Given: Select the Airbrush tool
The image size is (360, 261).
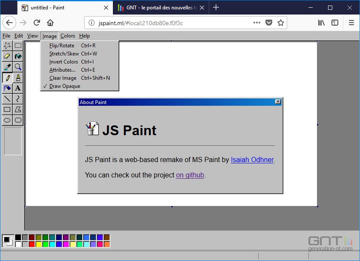Looking at the screenshot, I should 8,88.
